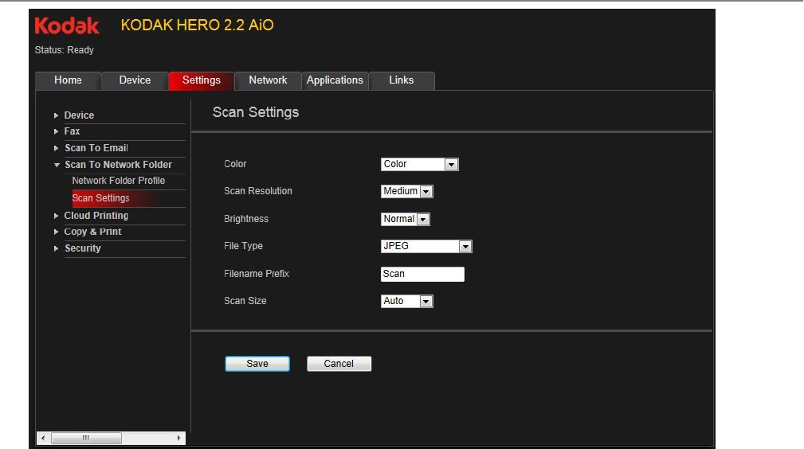Click the File Type label
This screenshot has width=804, height=449.
[243, 245]
